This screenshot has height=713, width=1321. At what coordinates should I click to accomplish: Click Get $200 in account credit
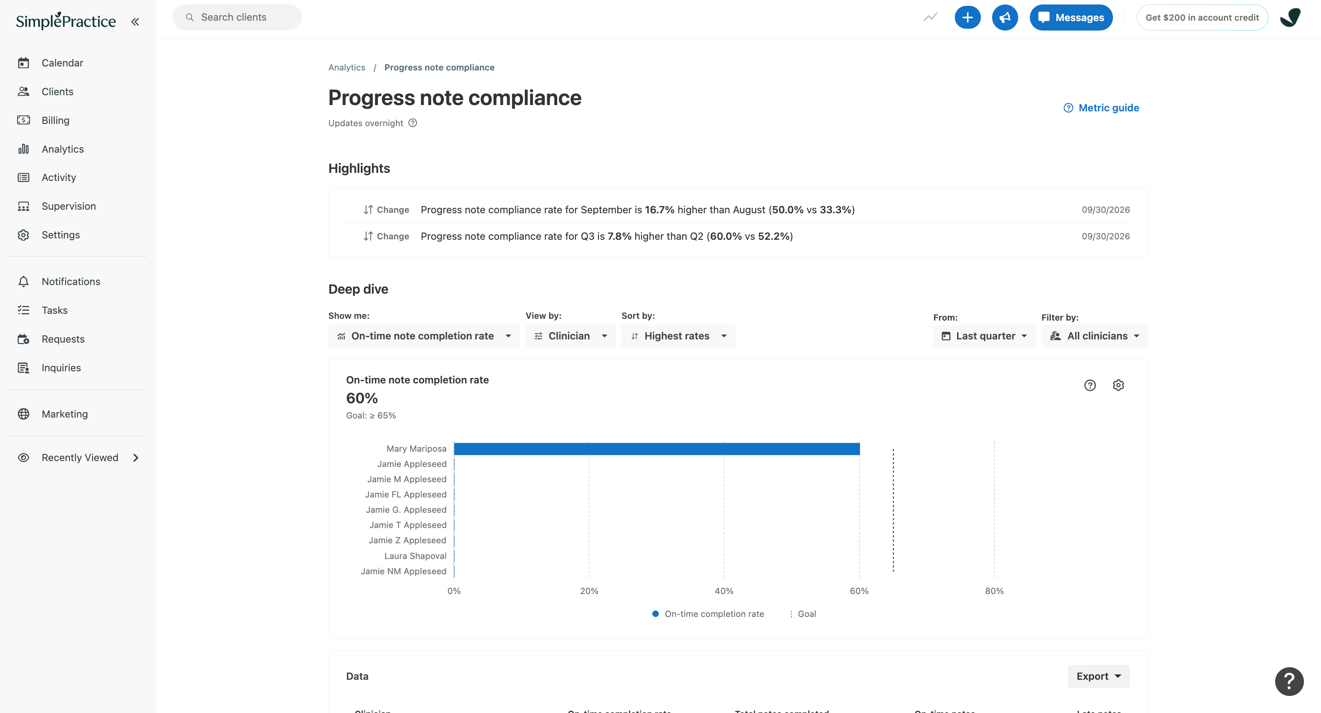tap(1201, 18)
